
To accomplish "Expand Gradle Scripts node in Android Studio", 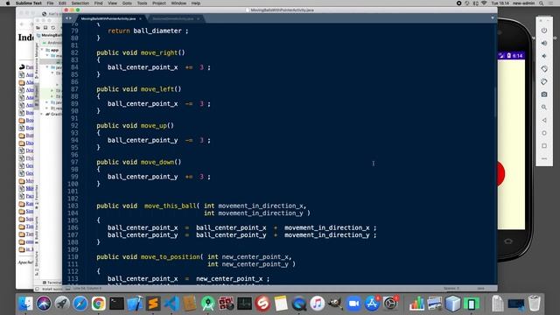I will click(42, 115).
